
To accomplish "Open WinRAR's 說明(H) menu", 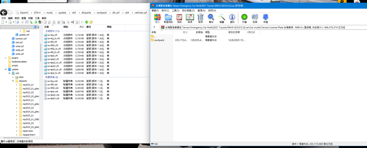I will point(212,11).
